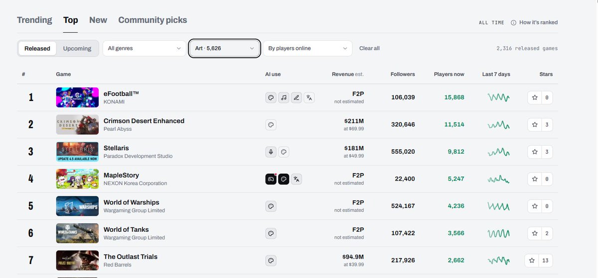598x278 pixels.
Task: Click the Clear all filters link
Action: pos(369,48)
